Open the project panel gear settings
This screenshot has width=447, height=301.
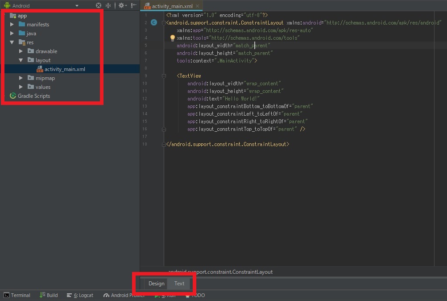pyautogui.click(x=122, y=5)
